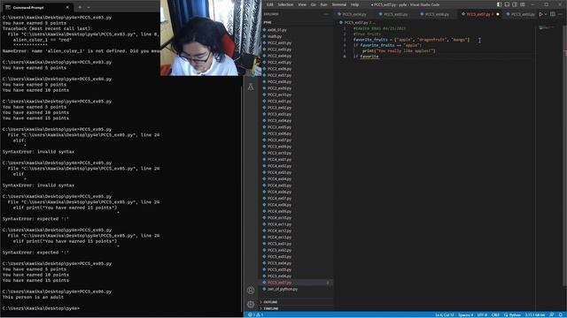Screen dimensions: 567x318
Task: Click unsaved dot on PCC5_ex07.py tab
Action: 498,14
